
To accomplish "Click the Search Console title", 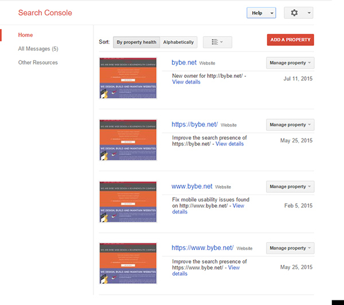I will pos(45,13).
